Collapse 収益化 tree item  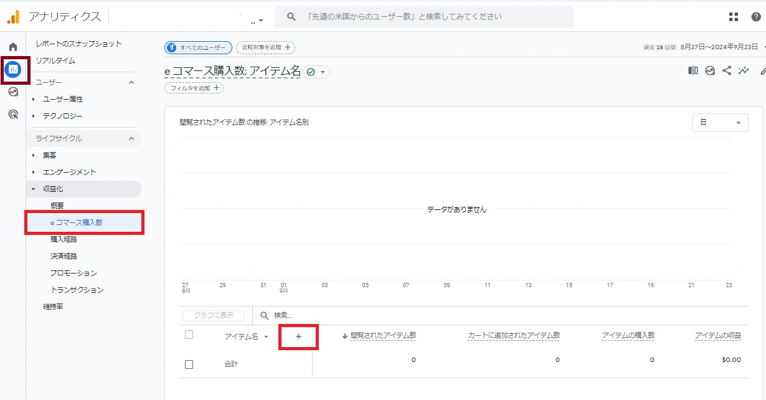point(34,189)
